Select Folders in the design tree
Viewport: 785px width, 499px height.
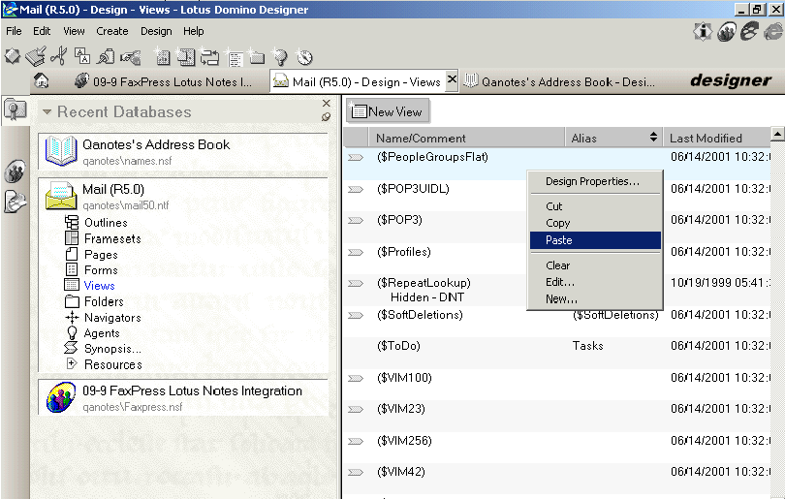104,301
